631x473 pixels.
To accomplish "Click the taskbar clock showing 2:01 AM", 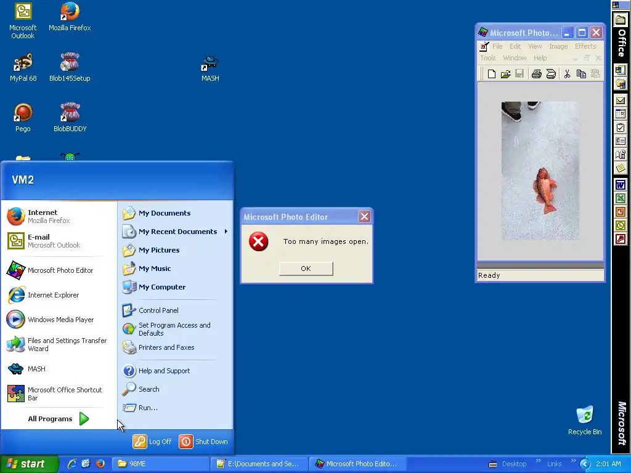I will 608,464.
